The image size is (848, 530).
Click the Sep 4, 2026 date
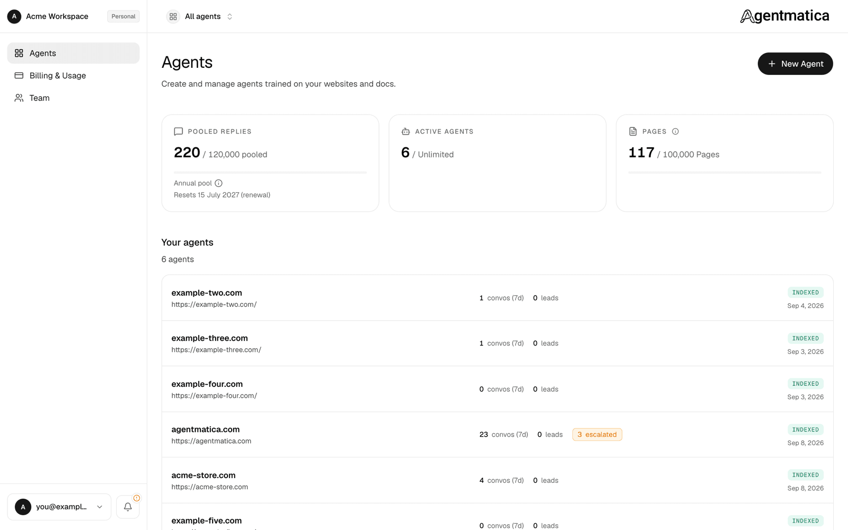tap(806, 306)
